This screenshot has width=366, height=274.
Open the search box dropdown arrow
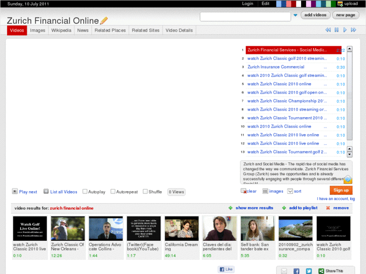point(296,15)
